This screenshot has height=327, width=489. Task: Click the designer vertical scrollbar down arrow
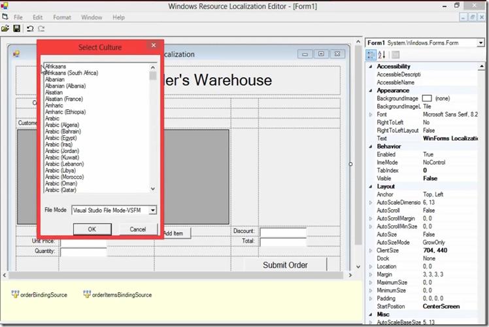point(358,267)
